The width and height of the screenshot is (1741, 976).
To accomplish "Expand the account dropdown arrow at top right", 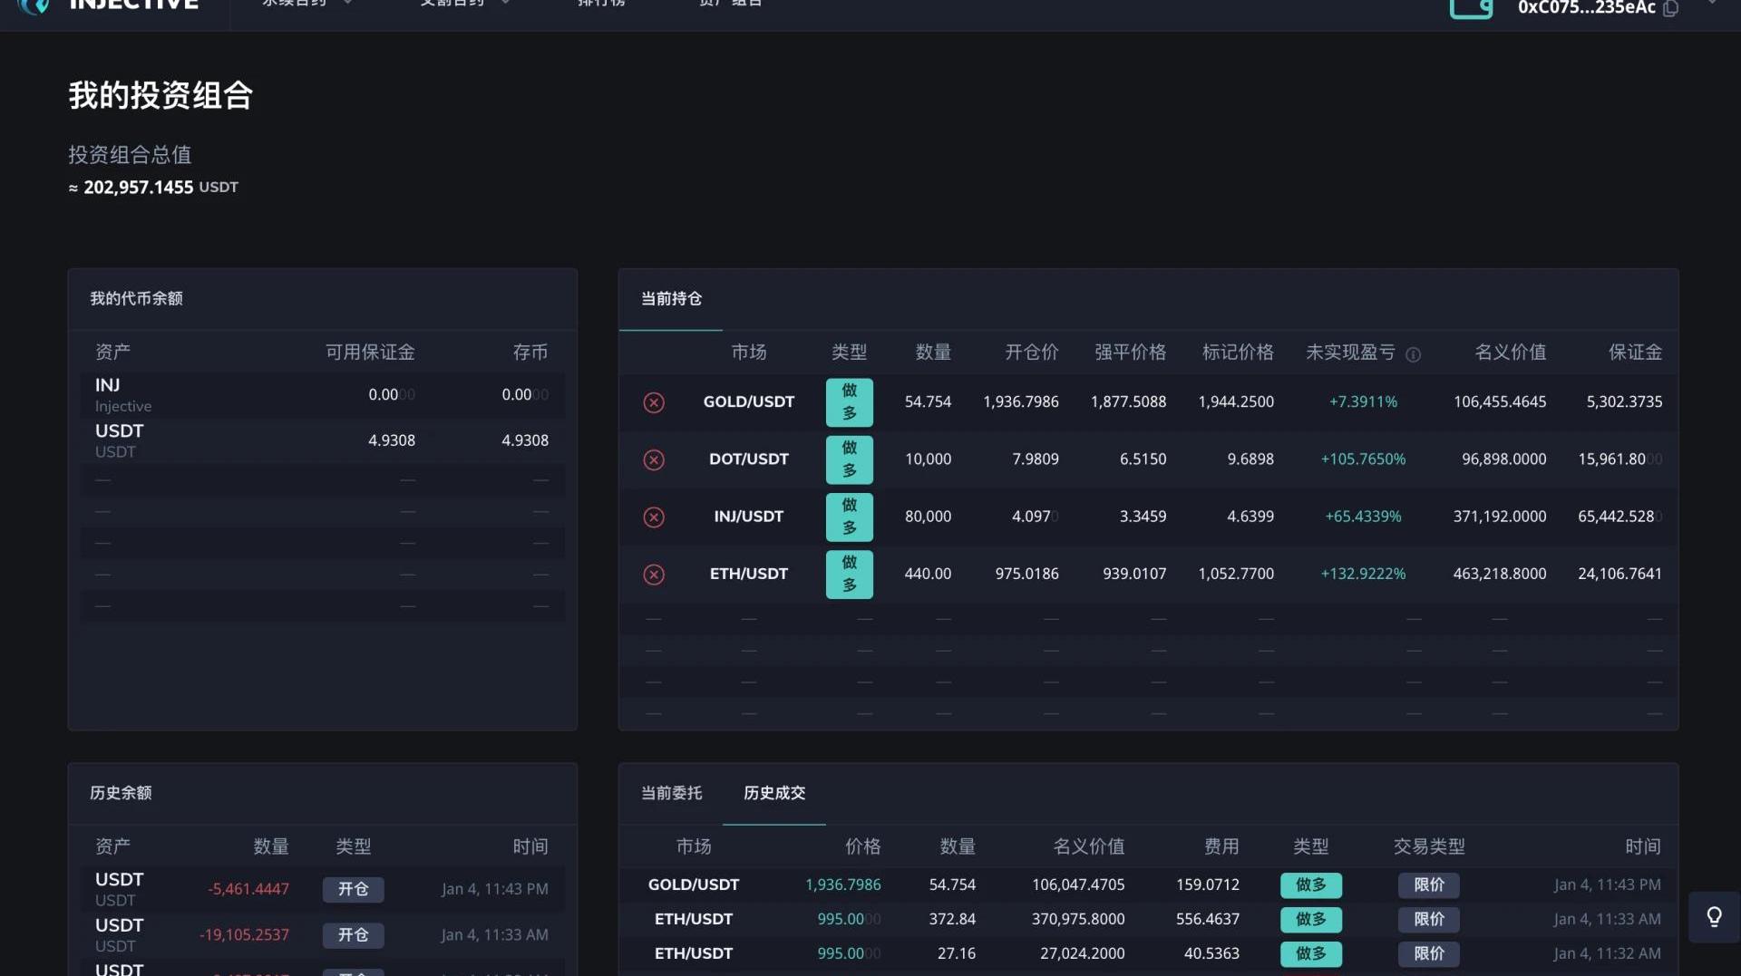I will [x=1712, y=4].
